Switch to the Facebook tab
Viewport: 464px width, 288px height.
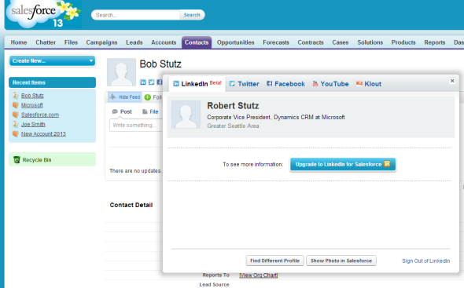[x=285, y=84]
